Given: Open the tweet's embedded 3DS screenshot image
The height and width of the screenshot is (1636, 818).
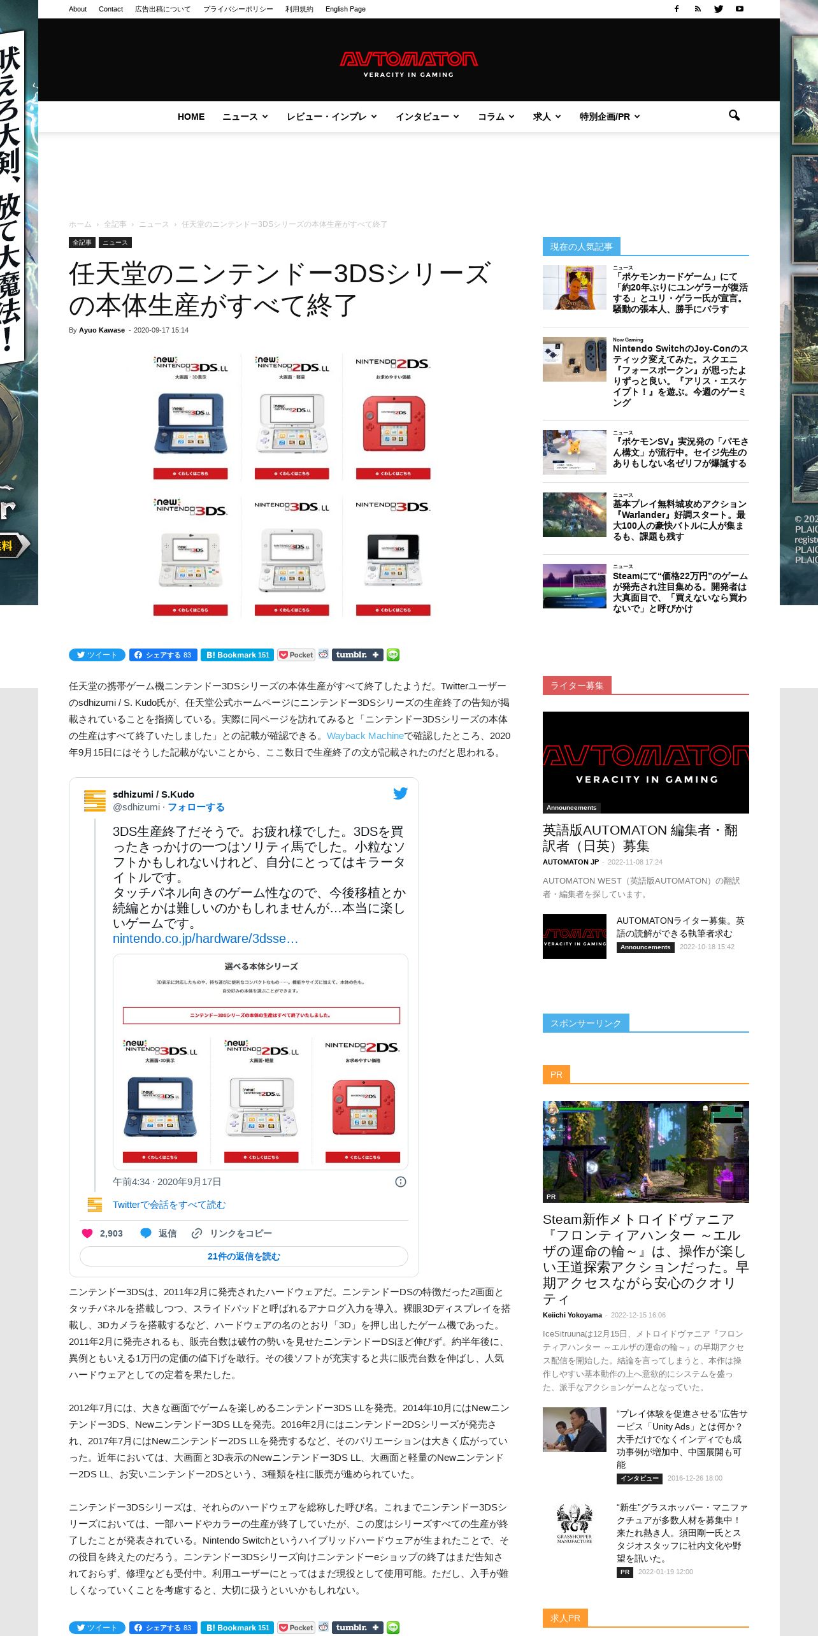Looking at the screenshot, I should pyautogui.click(x=261, y=1062).
